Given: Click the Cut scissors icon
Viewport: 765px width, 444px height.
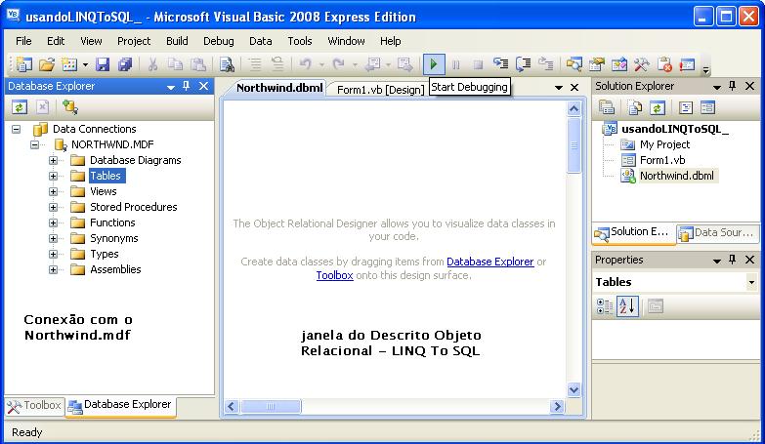Looking at the screenshot, I should click(152, 64).
